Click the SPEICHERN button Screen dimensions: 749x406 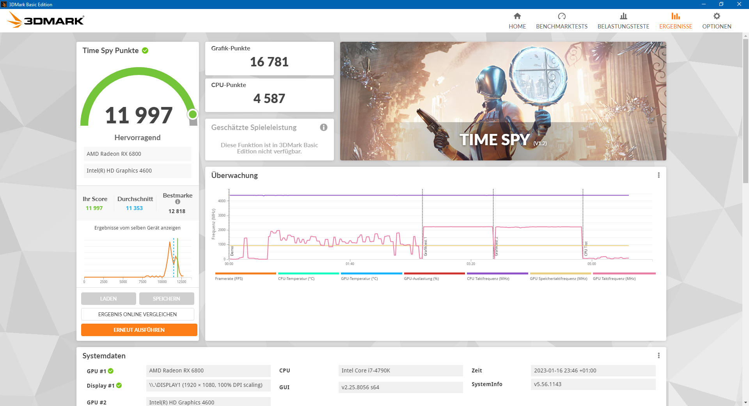(x=167, y=299)
